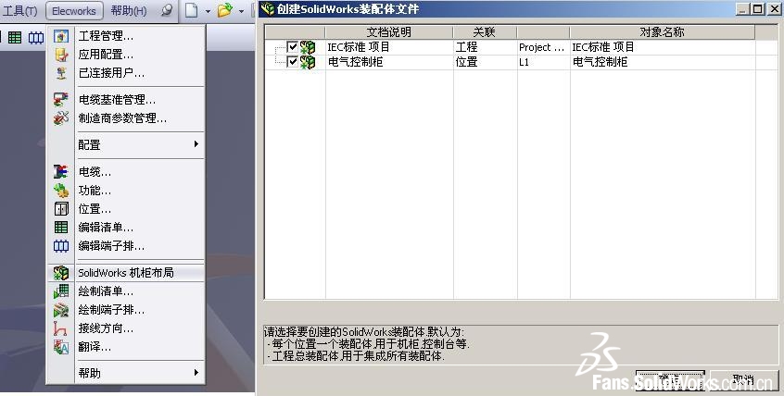Open the New document dropdown arrow
Viewport: 784px width, 396px height.
[208, 11]
